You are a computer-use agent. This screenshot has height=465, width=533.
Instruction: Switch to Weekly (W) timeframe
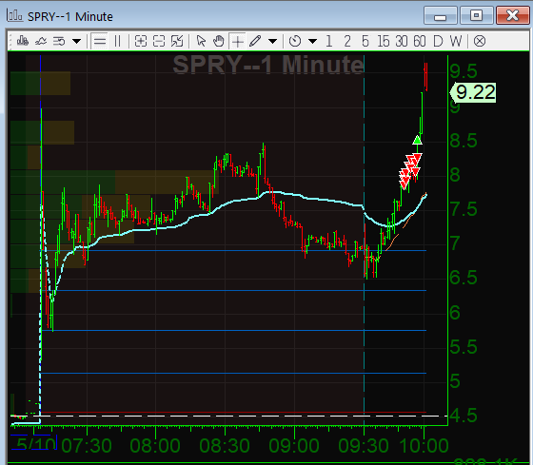coord(456,42)
